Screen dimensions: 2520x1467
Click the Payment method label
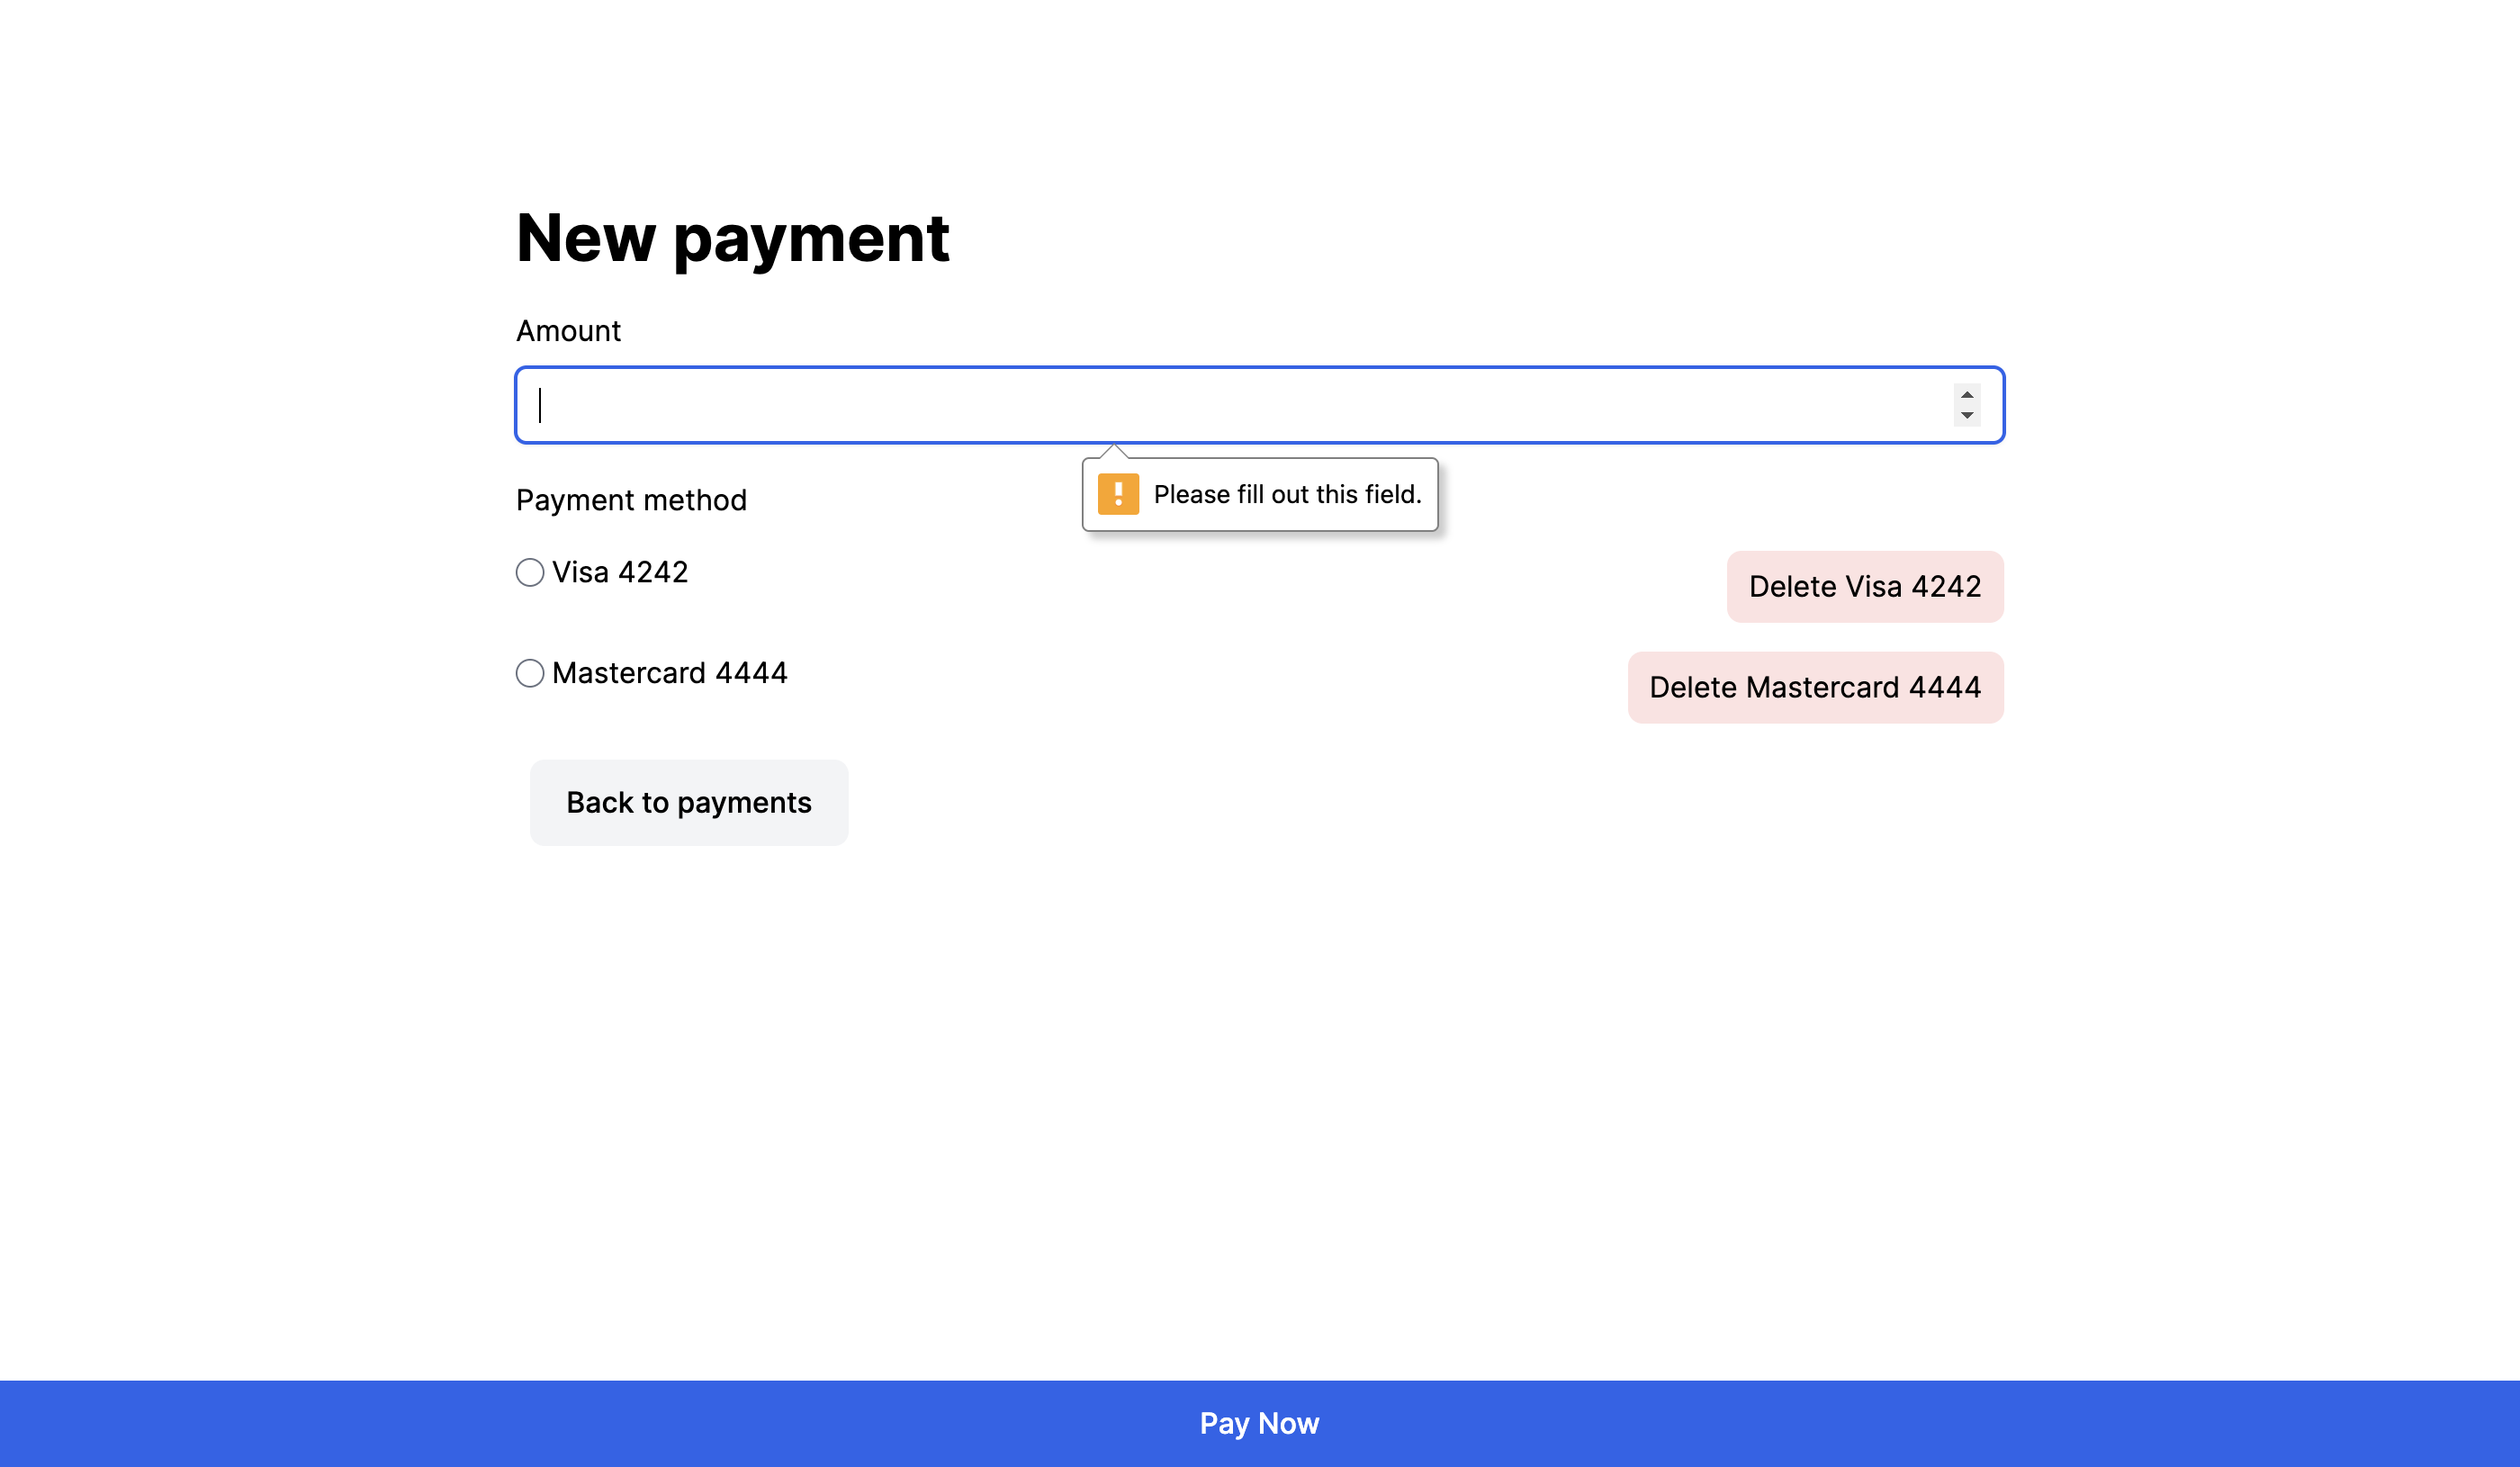[631, 500]
